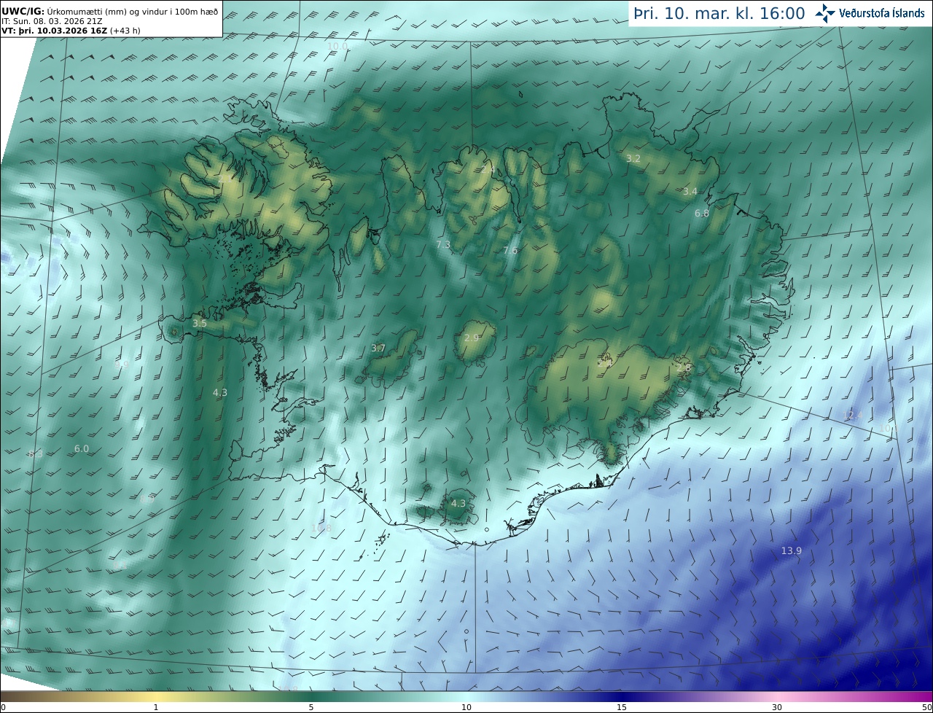Click the 'Veðurstofa Íslands' name text
This screenshot has height=713, width=933.
(882, 13)
